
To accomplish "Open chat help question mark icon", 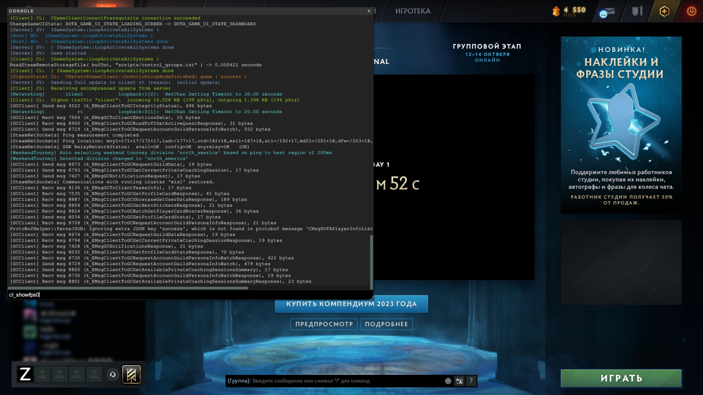I will pos(470,381).
